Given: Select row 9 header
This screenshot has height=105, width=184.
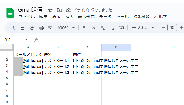Looking at the screenshot, I should (x=7, y=102).
